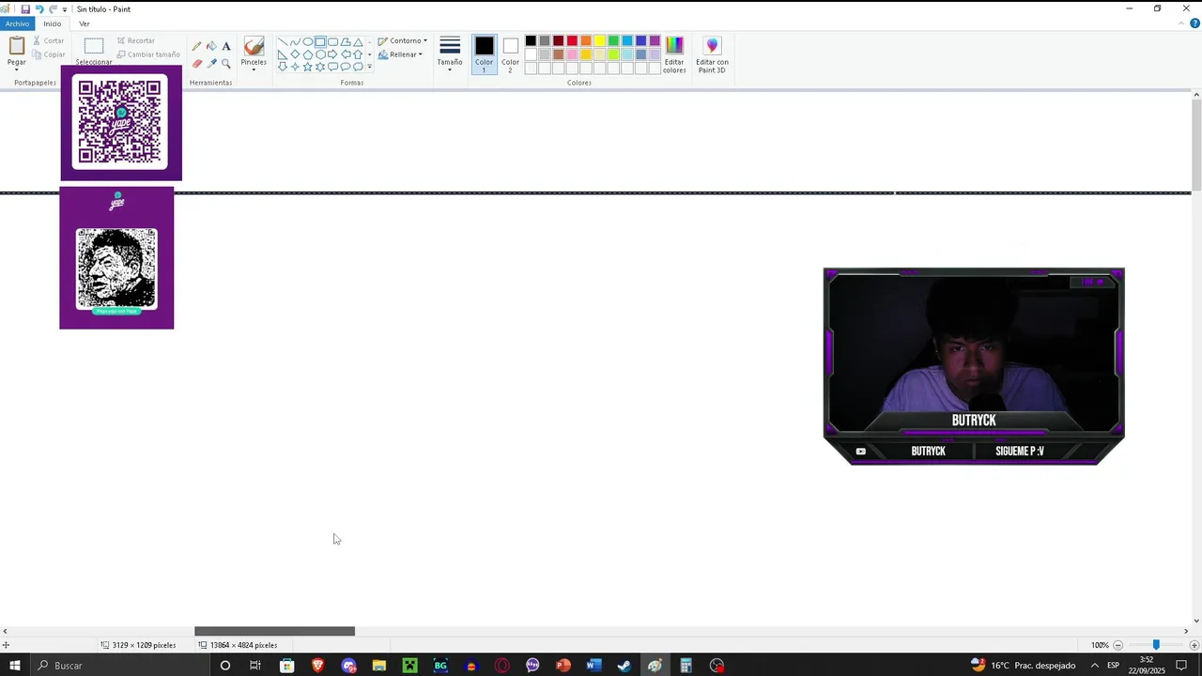Screen dimensions: 1202x676
Task: Click the Save icon in the title bar
Action: click(x=25, y=9)
